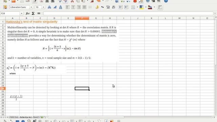Viewport: 217px width, 122px height.
Task: Click the Select All corner box
Action: click(3, 18)
